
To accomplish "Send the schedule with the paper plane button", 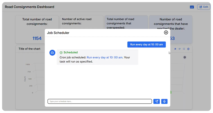I will 156,101.
